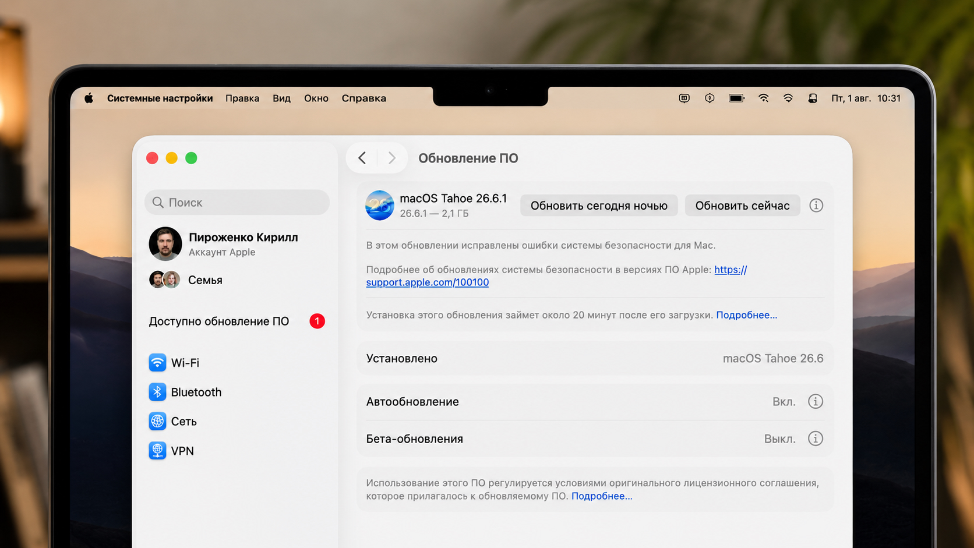Image resolution: width=974 pixels, height=548 pixels.
Task: Click into the Поиск search field
Action: [x=237, y=202]
